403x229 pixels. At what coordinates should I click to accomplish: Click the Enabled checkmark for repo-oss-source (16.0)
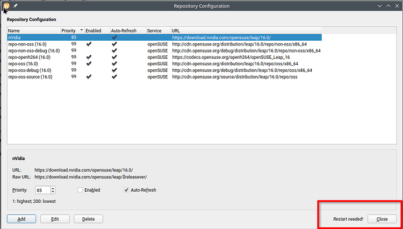(x=89, y=76)
